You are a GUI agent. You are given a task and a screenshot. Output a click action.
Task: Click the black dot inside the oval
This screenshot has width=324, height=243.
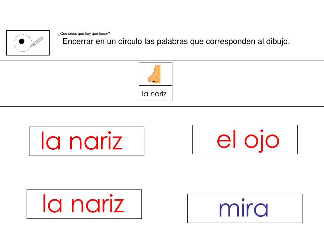pos(22,41)
